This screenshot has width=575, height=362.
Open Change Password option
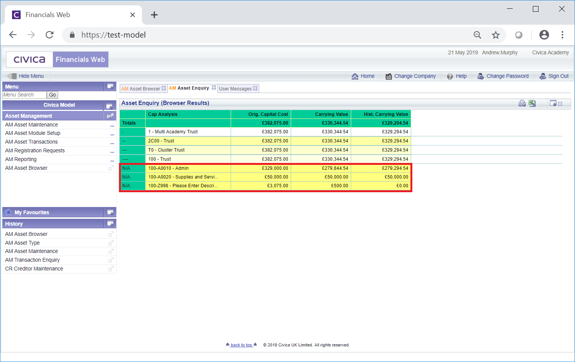pyautogui.click(x=503, y=76)
